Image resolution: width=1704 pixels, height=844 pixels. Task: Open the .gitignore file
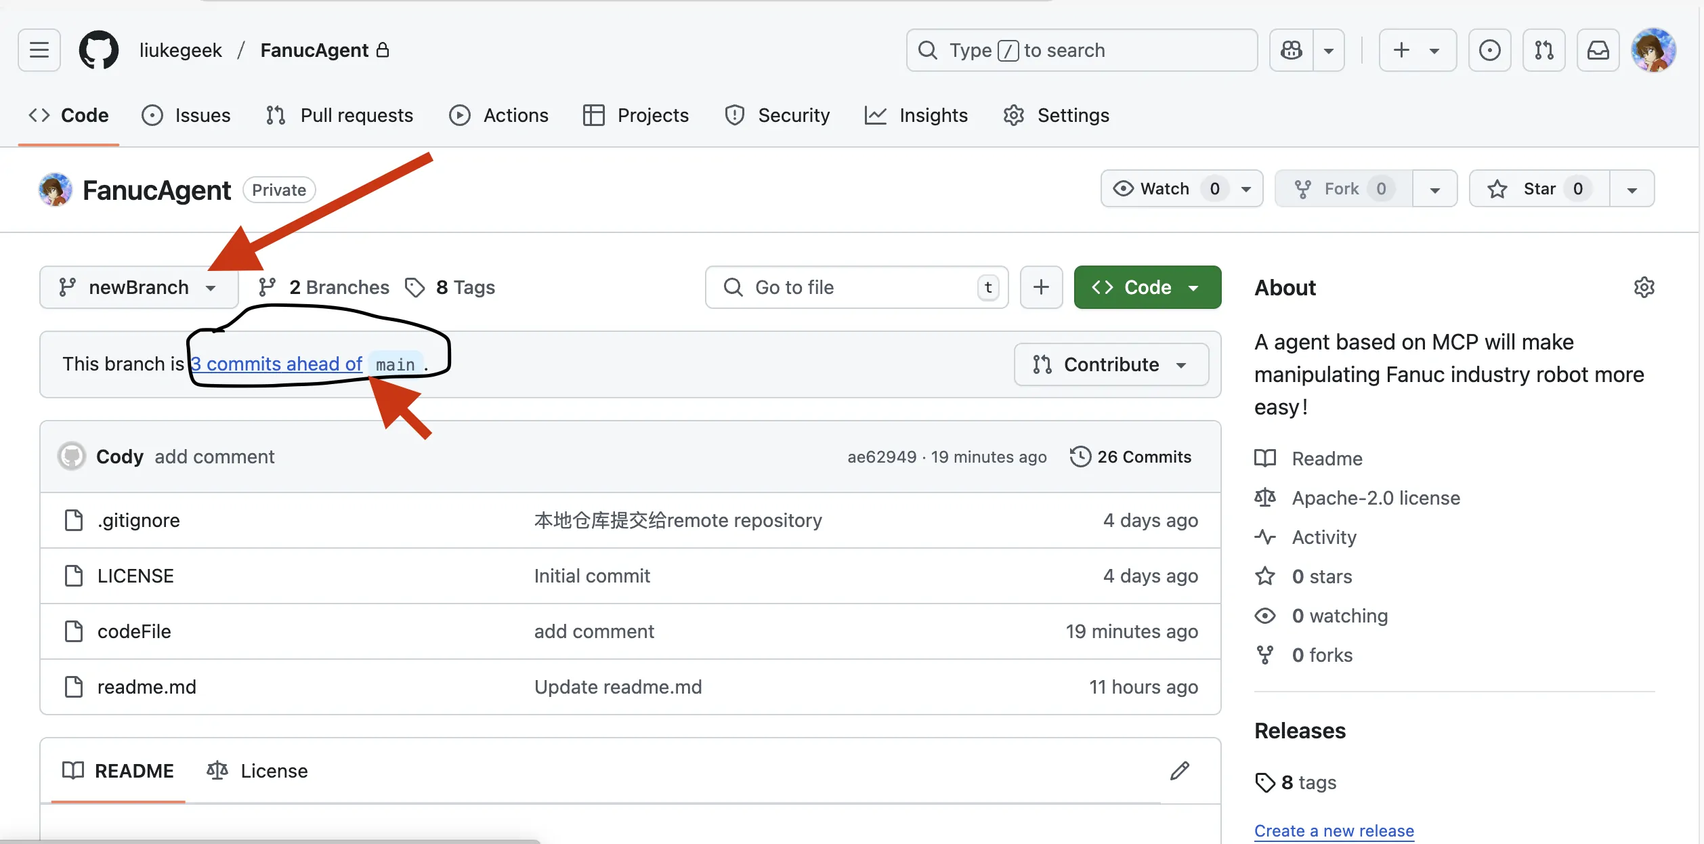139,520
